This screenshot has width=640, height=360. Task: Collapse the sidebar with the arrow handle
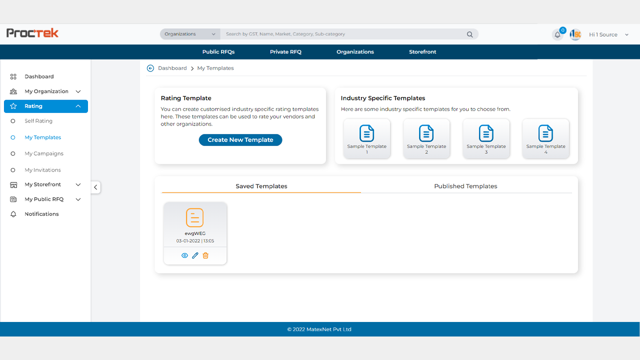tap(95, 187)
